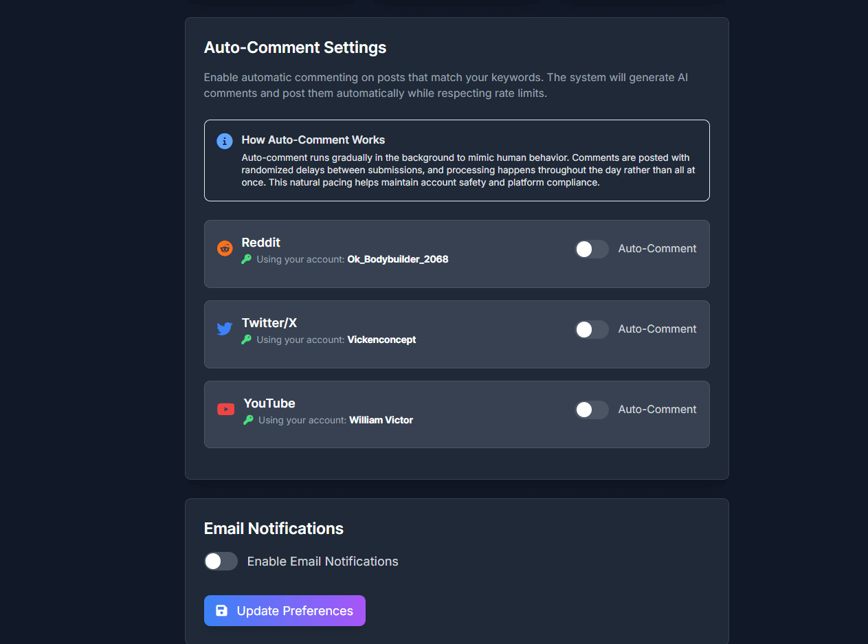Click the blue info icon
The width and height of the screenshot is (868, 644).
[x=225, y=141]
